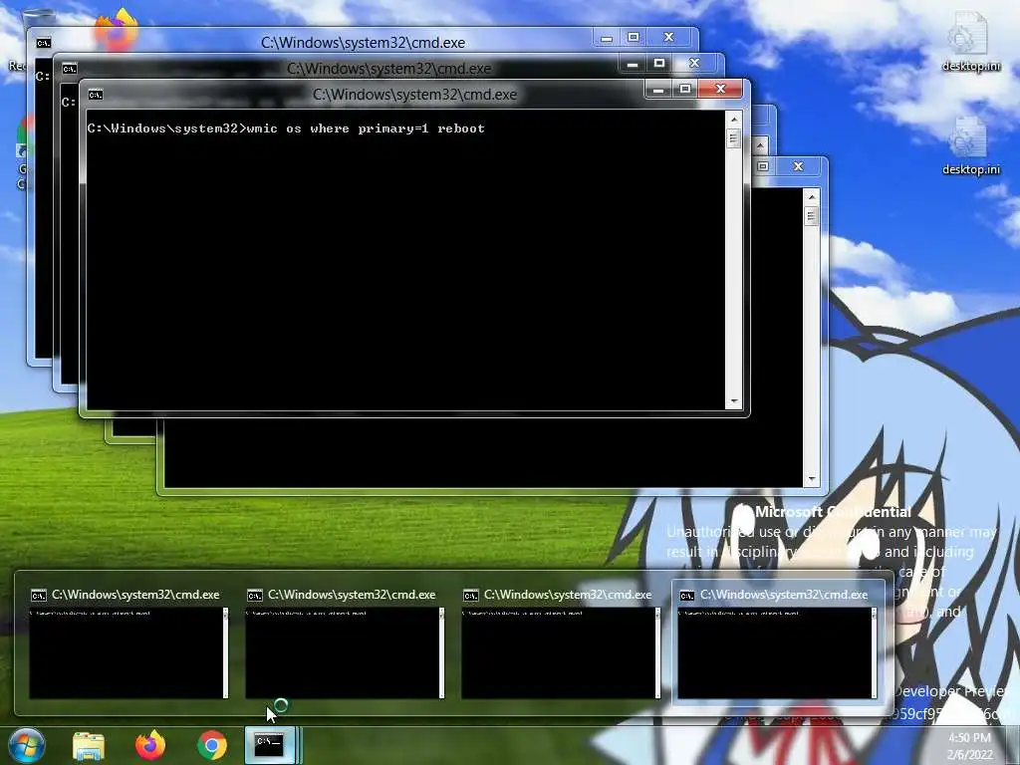
Task: Select the upper desktop.ini desktop icon
Action: point(970,41)
